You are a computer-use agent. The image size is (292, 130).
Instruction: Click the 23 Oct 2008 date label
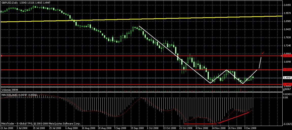(x=186, y=128)
